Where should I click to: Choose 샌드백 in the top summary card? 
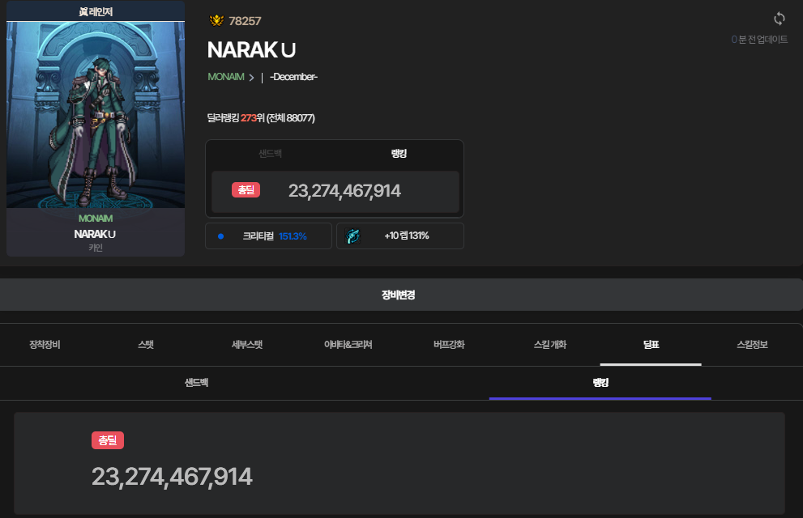coord(271,154)
